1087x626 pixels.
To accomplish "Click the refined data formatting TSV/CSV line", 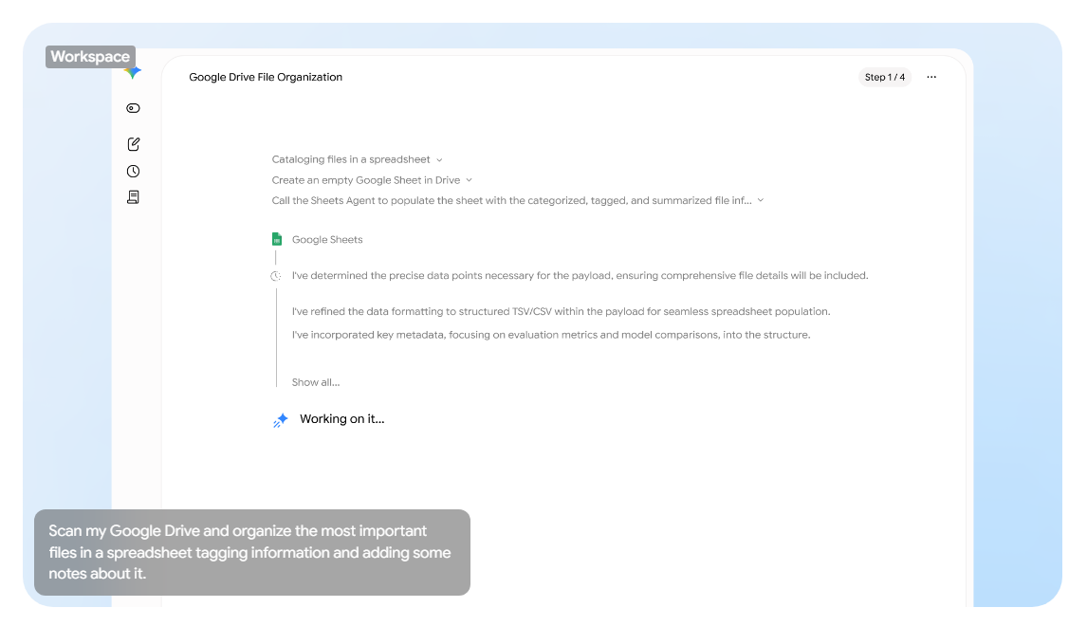I will coord(561,311).
